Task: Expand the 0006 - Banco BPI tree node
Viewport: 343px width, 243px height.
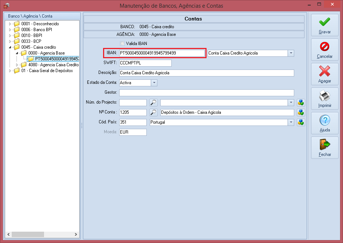Action: [10, 30]
